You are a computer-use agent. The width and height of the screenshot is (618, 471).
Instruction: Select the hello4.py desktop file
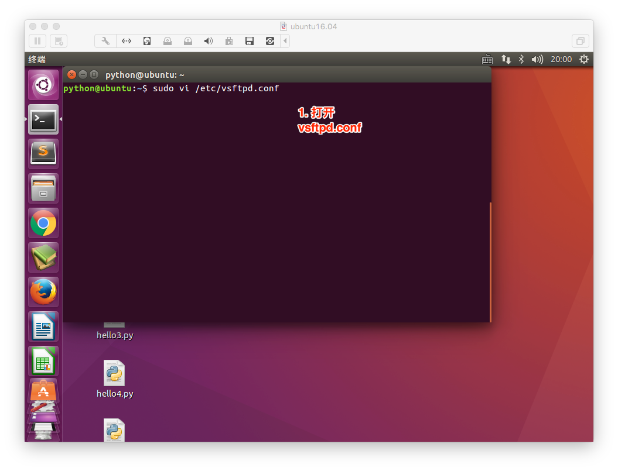[115, 379]
